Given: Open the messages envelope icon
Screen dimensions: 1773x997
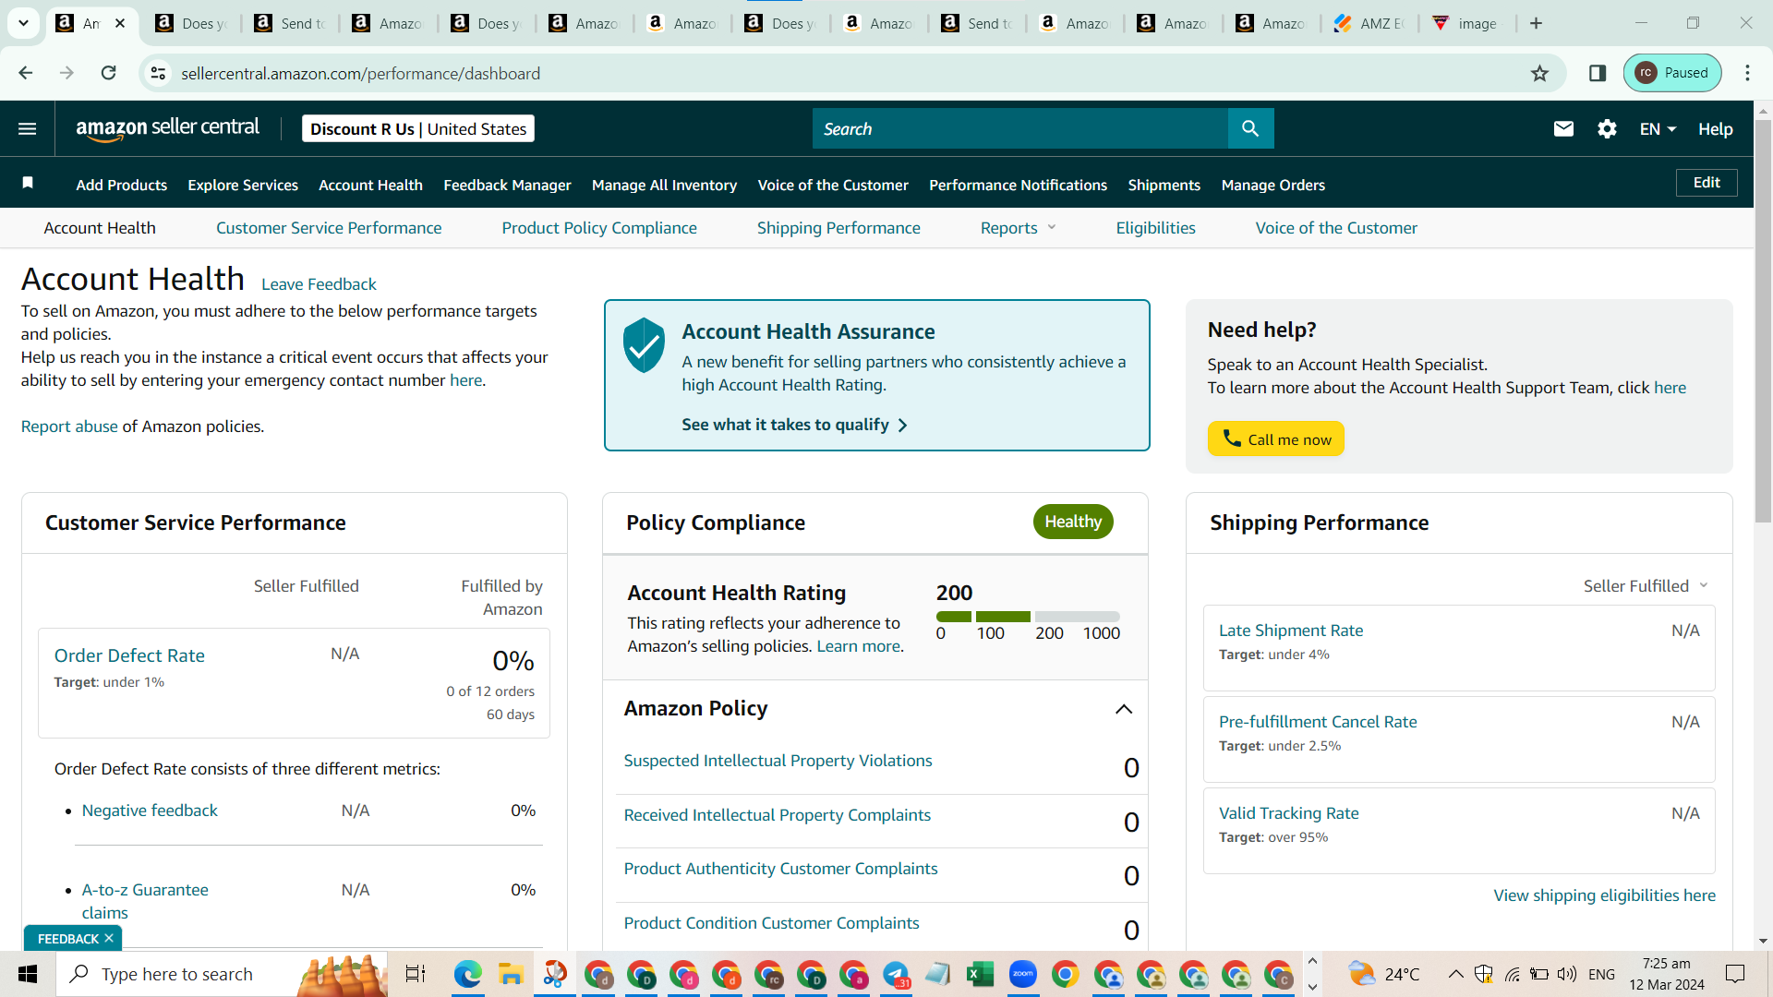Looking at the screenshot, I should (x=1563, y=129).
